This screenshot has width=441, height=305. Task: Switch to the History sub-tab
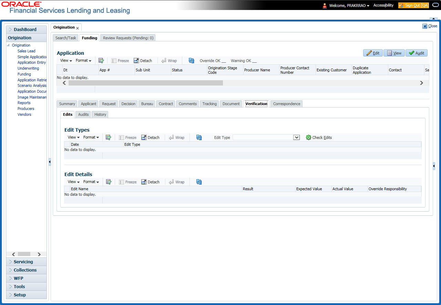pos(100,114)
